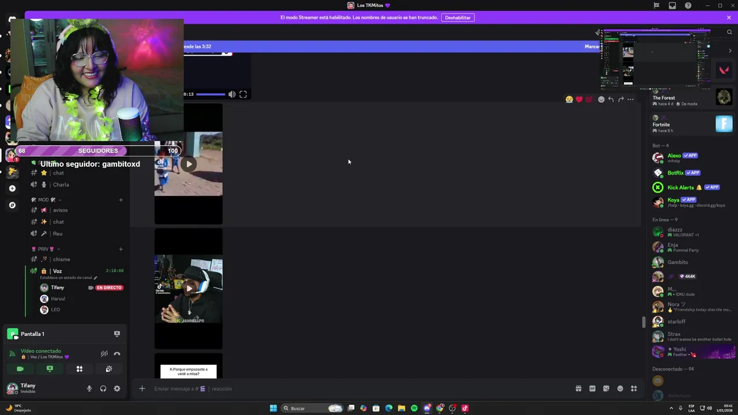Screen dimensions: 738x415
Task: Open the soundboard button
Action: [109, 369]
